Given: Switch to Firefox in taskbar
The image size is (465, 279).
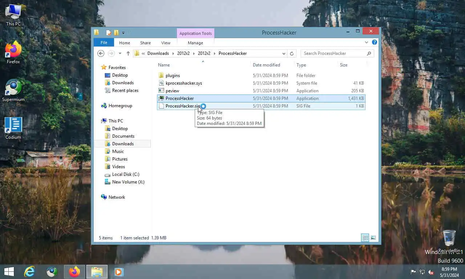Looking at the screenshot, I should [74, 272].
